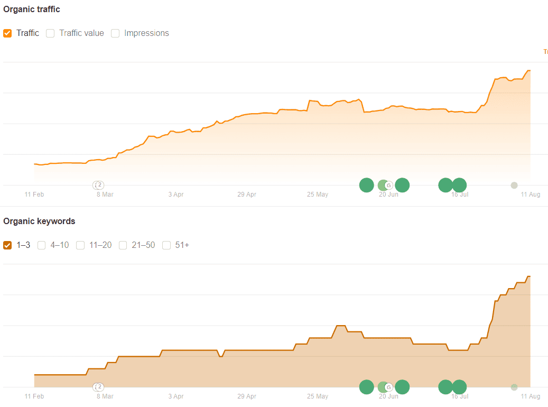
Task: Uncheck the 1–3 keyword positions checkbox
Action: coord(7,245)
